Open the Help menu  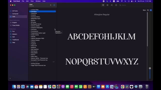coord(44,1)
